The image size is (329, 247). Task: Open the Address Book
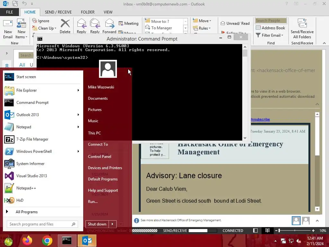(x=270, y=28)
